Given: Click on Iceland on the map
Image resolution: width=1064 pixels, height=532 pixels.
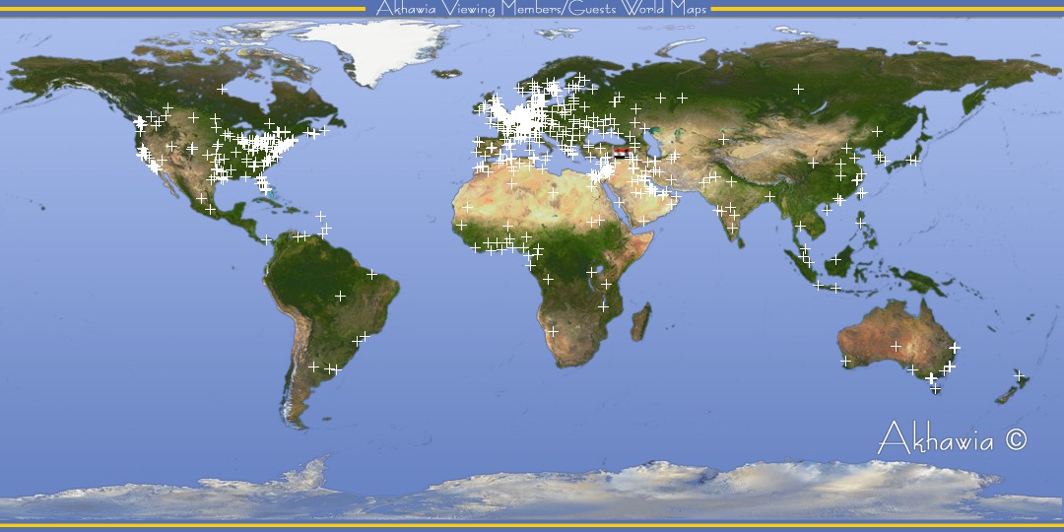Looking at the screenshot, I should [450, 72].
